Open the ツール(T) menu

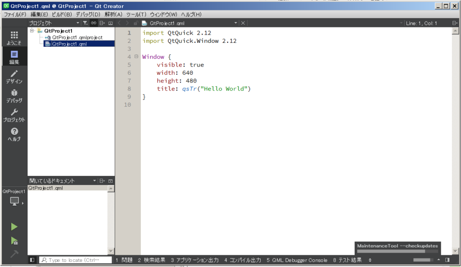[136, 14]
